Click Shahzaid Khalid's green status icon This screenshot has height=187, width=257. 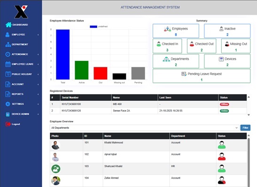tap(222, 169)
